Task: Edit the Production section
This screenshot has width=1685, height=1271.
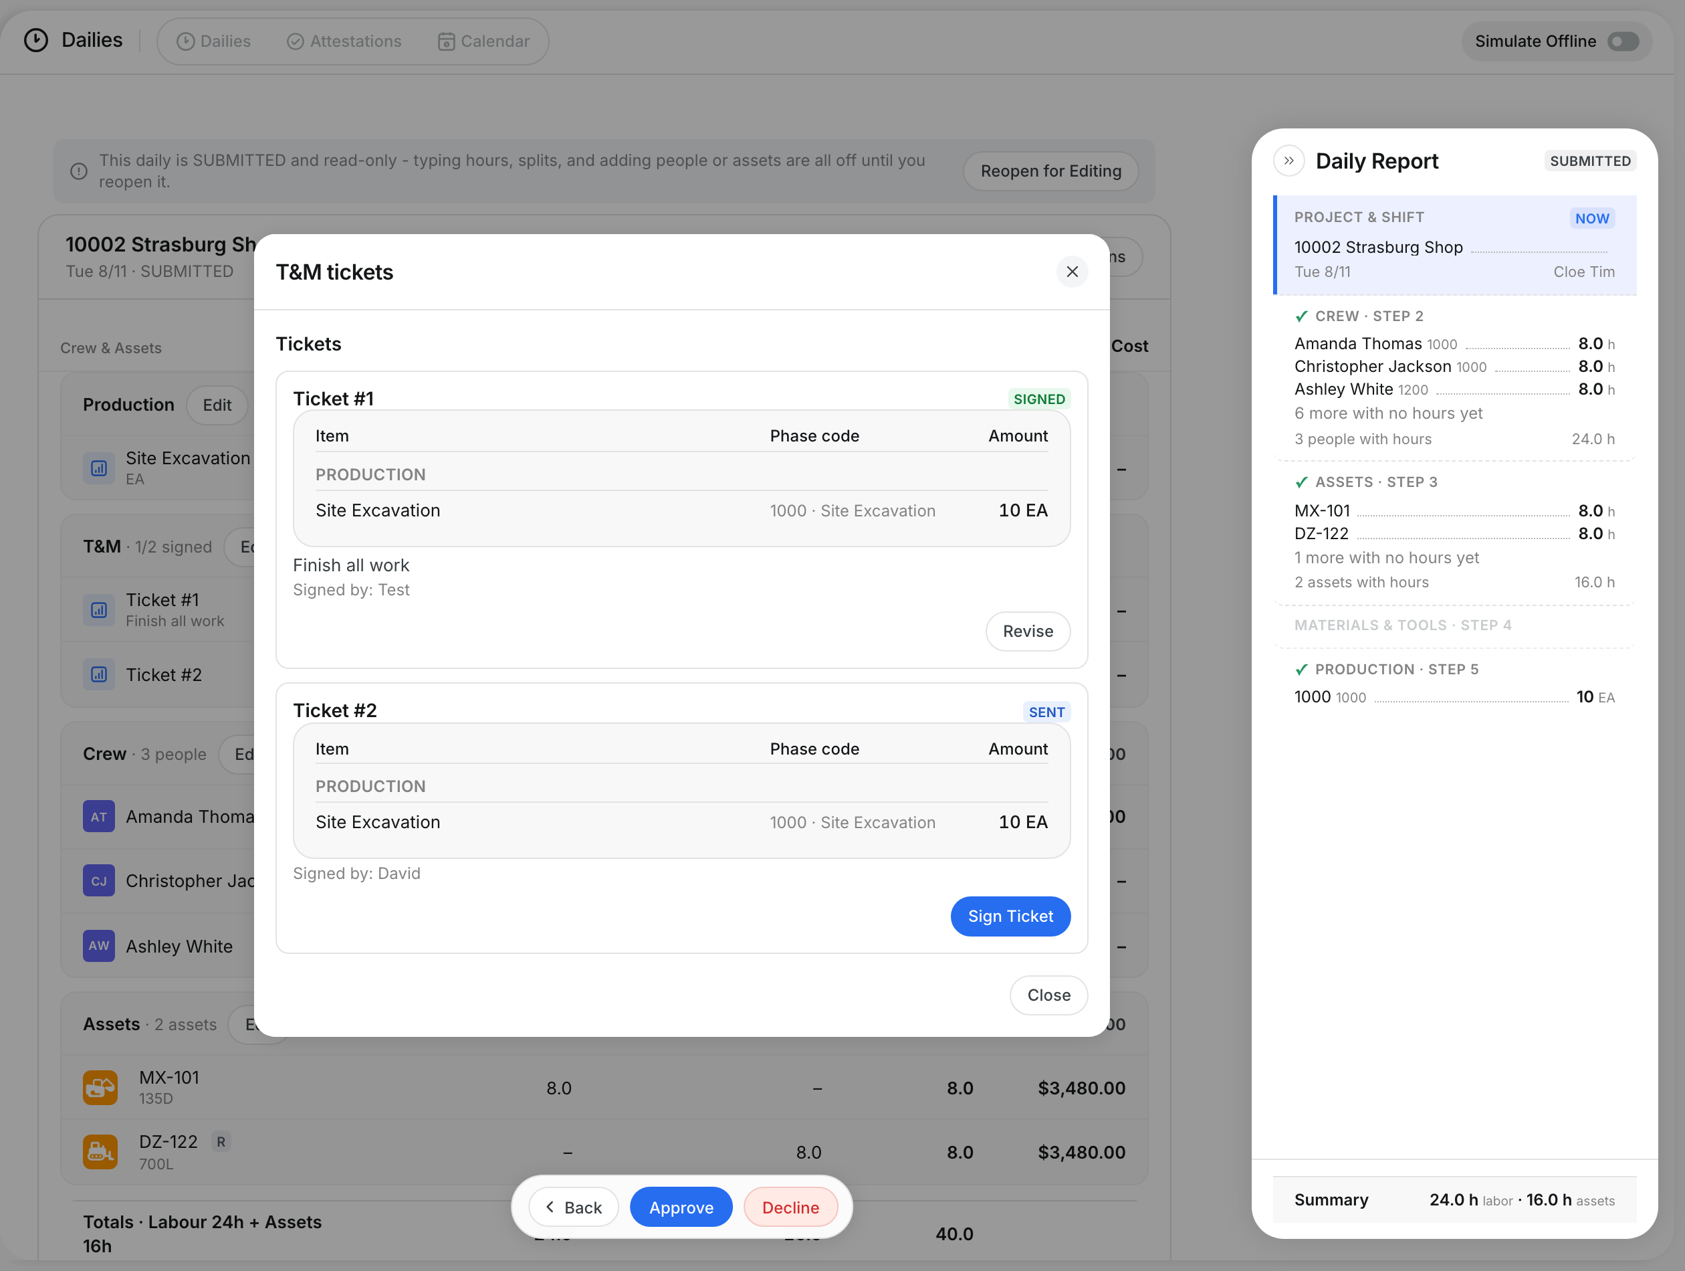Action: pos(217,405)
